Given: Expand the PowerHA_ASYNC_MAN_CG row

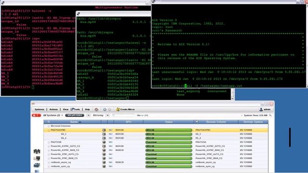Looking at the screenshot, I should tap(49, 150).
